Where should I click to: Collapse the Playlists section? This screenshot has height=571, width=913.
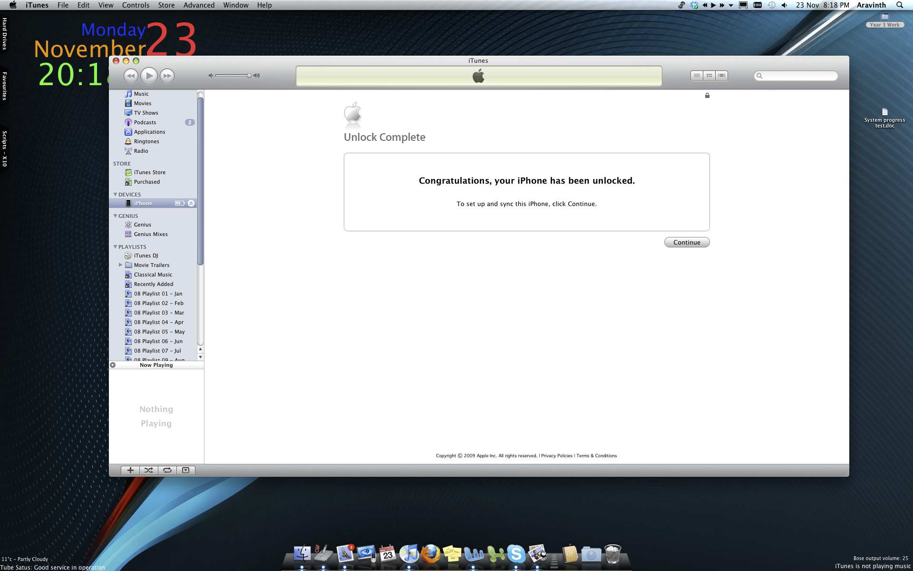tap(115, 247)
